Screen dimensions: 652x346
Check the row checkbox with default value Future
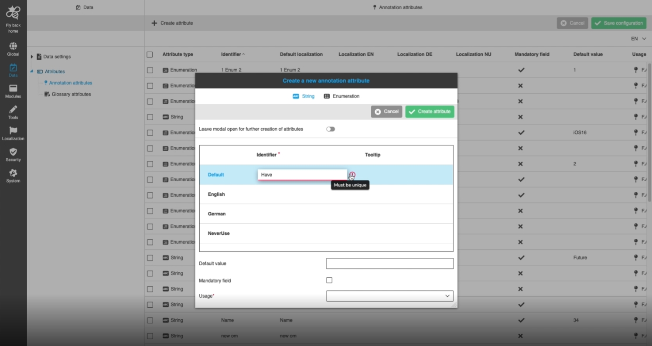(150, 258)
